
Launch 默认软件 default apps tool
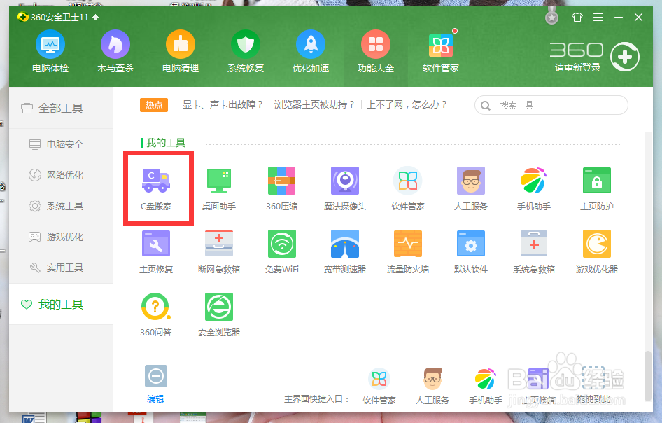(471, 251)
